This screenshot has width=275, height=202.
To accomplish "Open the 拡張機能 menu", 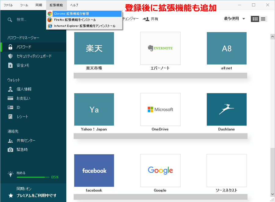I will point(56,5).
